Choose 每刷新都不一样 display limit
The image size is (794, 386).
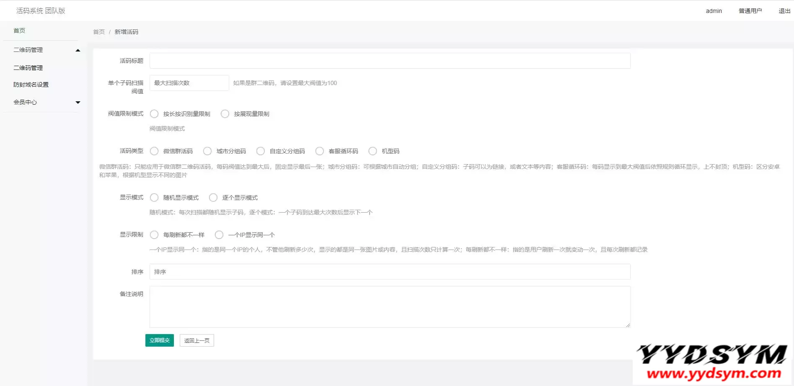tap(154, 235)
